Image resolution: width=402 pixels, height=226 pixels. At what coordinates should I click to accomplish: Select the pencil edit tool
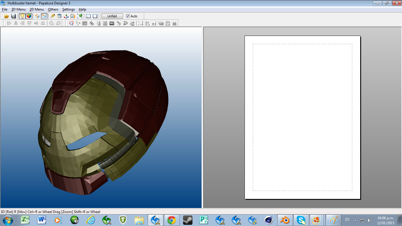tap(53, 16)
